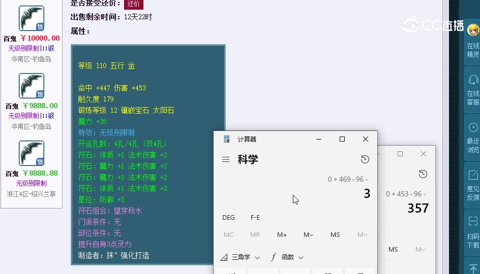Click expression 0 + 453 - 96 -
Viewport: 480px width, 274px height.
[x=406, y=194]
